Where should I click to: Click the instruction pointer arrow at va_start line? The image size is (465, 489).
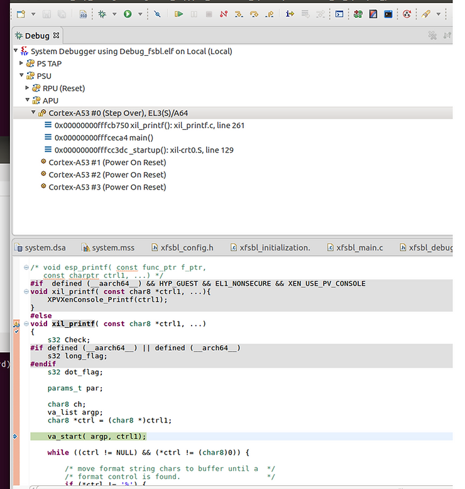15,436
